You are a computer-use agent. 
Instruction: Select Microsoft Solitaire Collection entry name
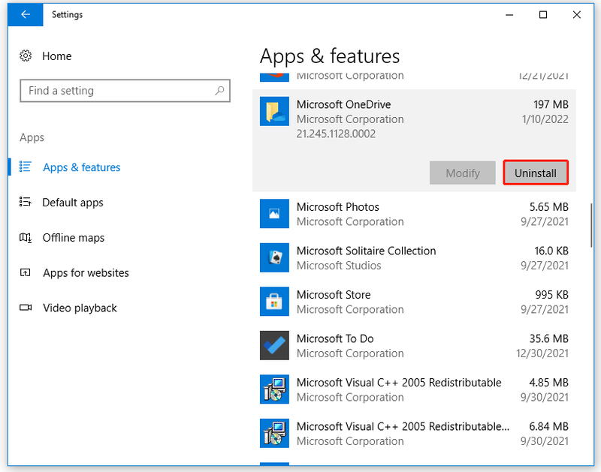pos(366,251)
